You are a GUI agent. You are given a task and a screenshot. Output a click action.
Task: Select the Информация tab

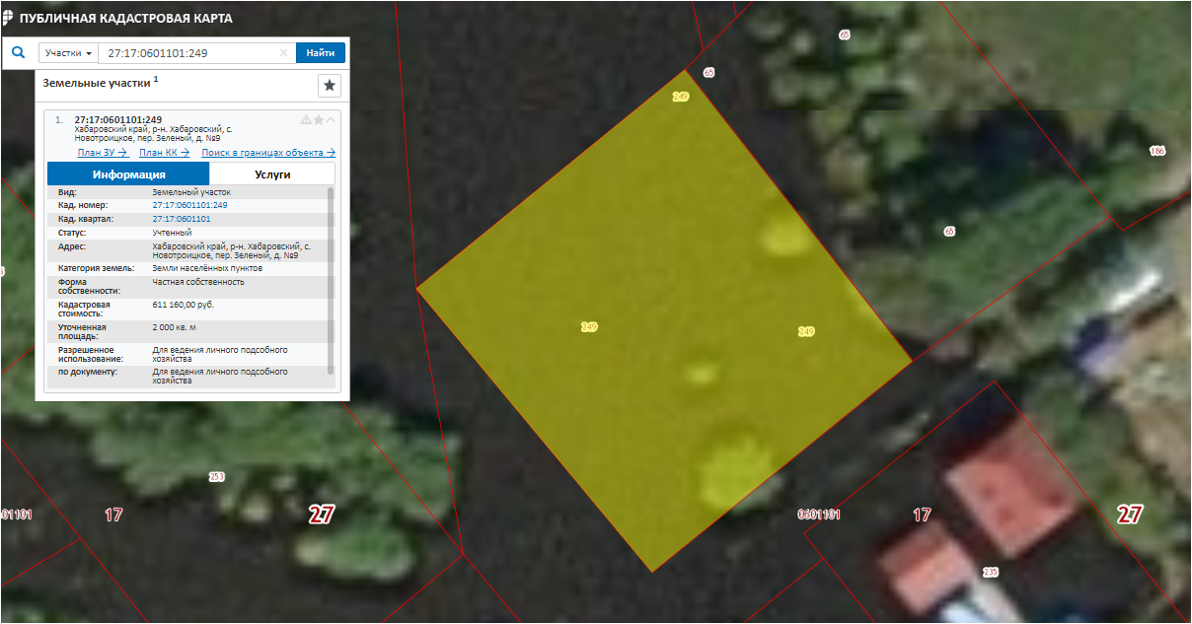pyautogui.click(x=128, y=173)
